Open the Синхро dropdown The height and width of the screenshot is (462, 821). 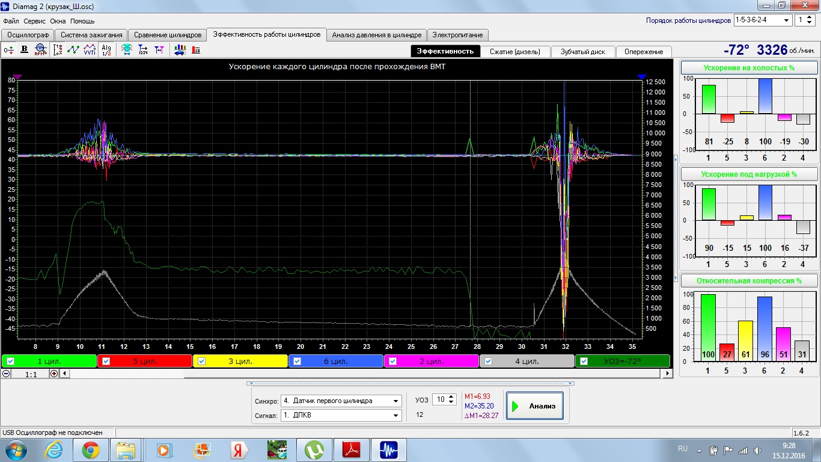[x=341, y=401]
